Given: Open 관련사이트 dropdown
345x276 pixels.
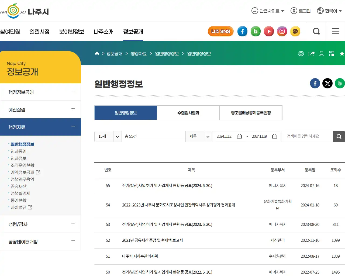Looking at the screenshot, I should (x=268, y=11).
